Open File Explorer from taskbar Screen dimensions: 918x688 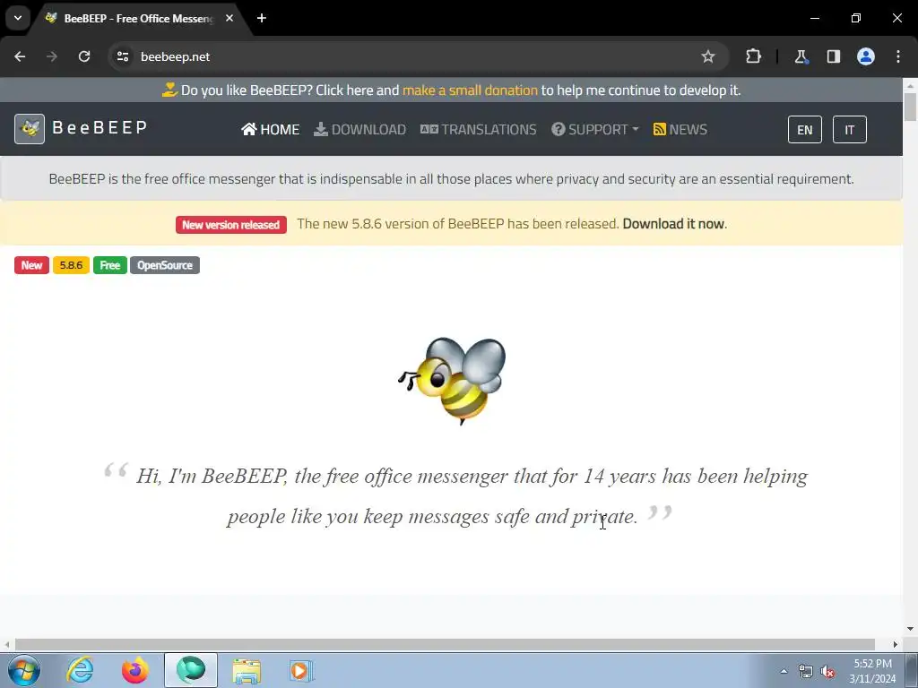[247, 670]
